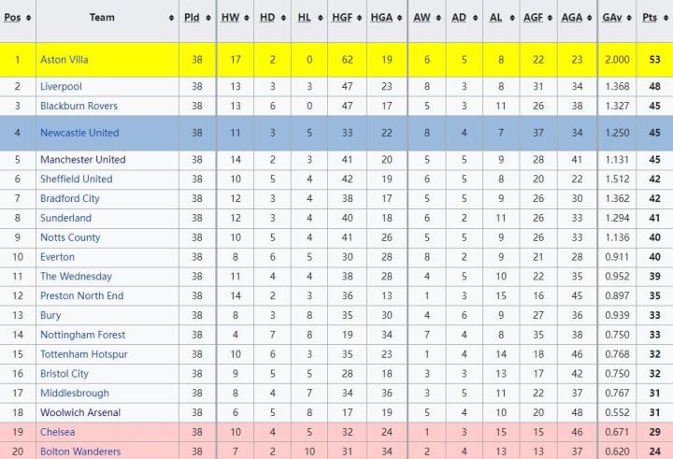This screenshot has width=673, height=459.
Task: Sort by away wins using AW arrows
Action: [x=438, y=18]
